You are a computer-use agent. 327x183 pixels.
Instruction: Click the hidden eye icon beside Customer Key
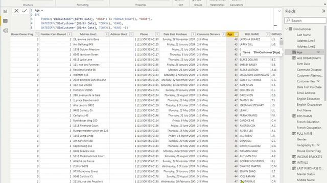coord(318,81)
